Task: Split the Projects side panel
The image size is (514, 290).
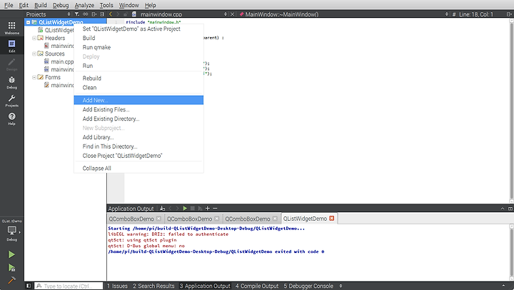Action: click(x=94, y=14)
